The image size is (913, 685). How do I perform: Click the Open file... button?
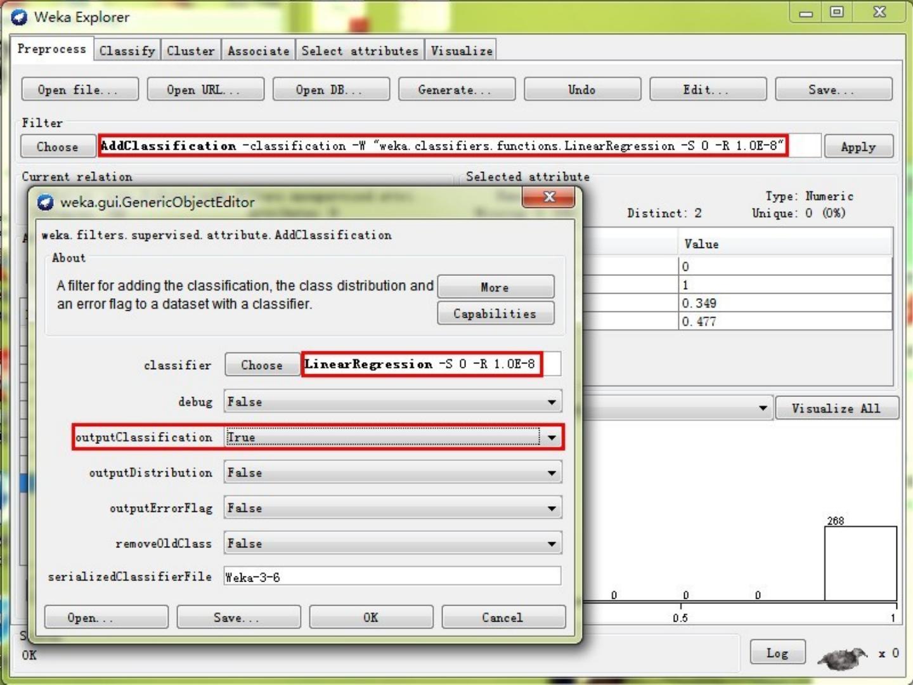(x=80, y=89)
